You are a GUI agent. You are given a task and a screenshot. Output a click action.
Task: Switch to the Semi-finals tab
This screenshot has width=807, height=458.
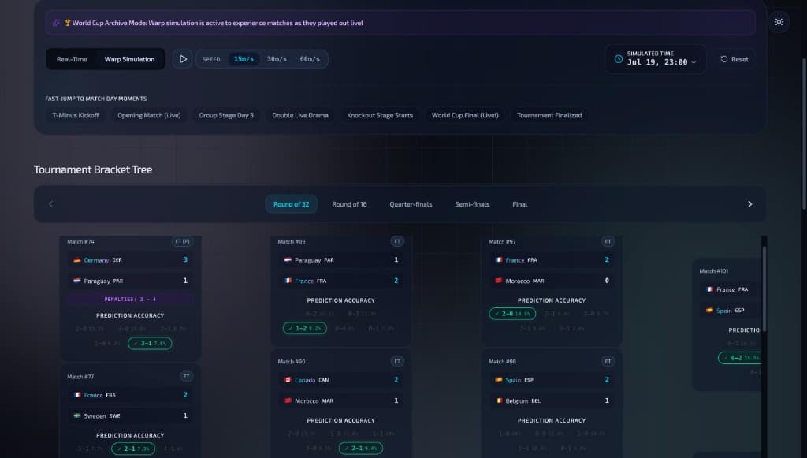click(472, 204)
